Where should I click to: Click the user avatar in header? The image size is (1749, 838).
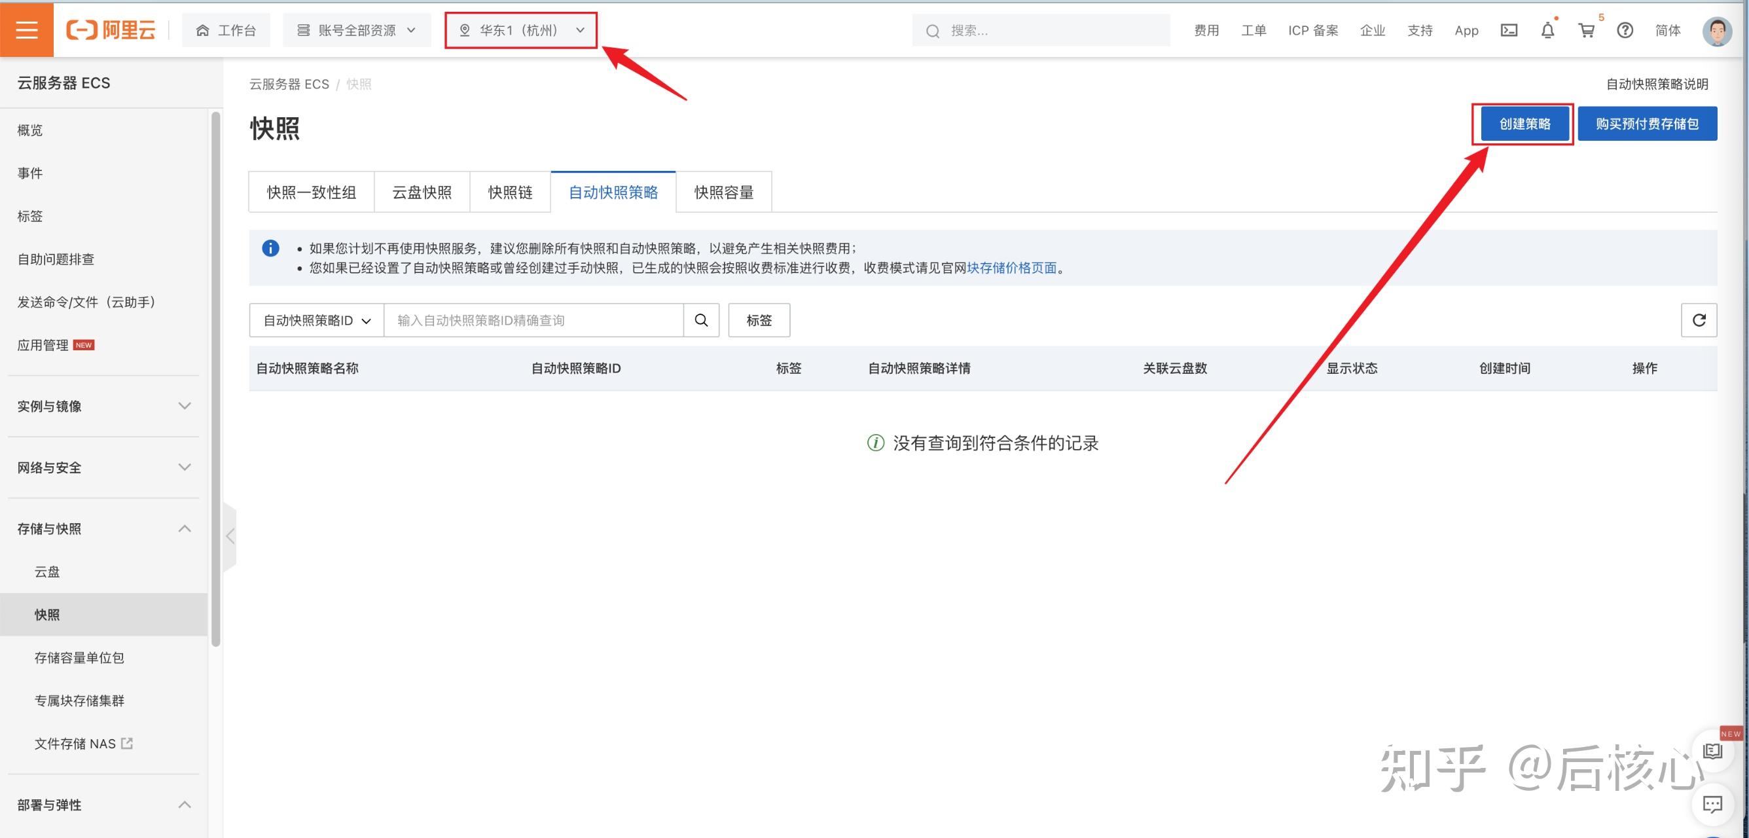tap(1717, 31)
